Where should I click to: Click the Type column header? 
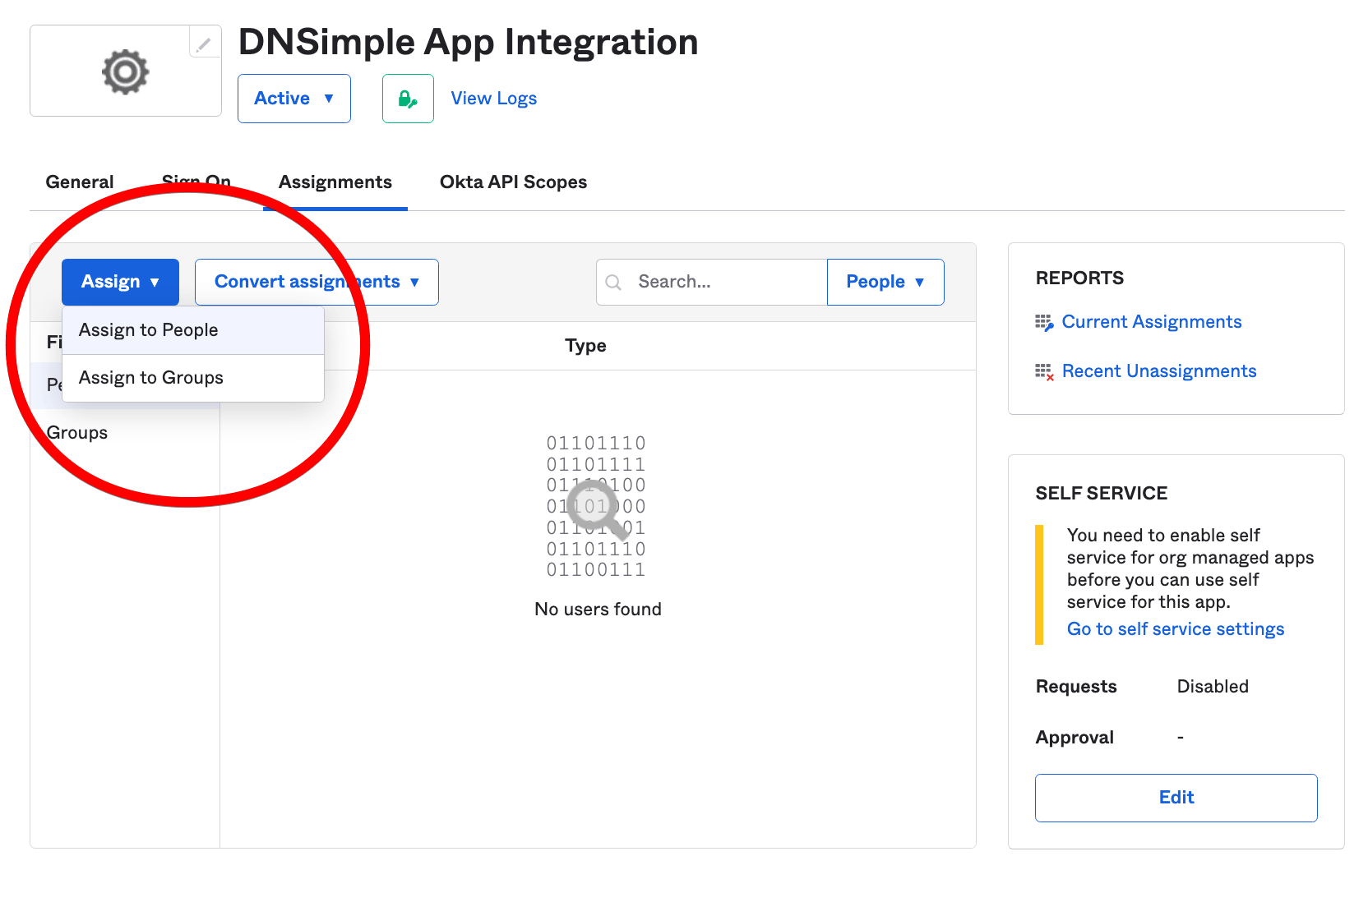[585, 346]
